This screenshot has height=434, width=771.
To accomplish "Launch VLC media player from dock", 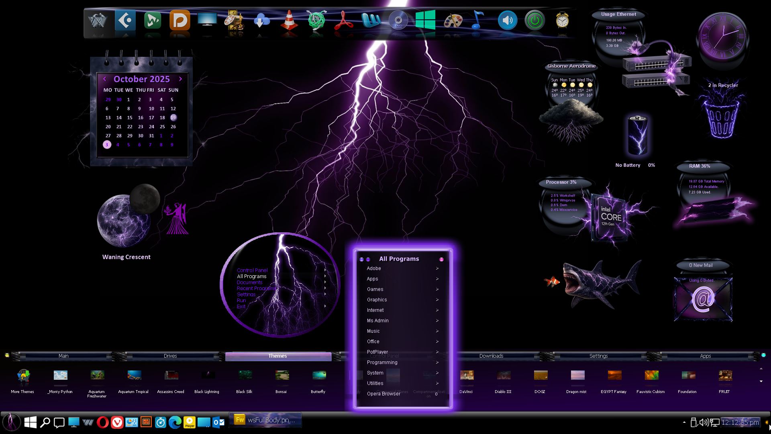I will 289,20.
